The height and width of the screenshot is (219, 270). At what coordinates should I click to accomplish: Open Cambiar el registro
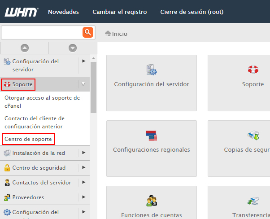[x=120, y=12]
